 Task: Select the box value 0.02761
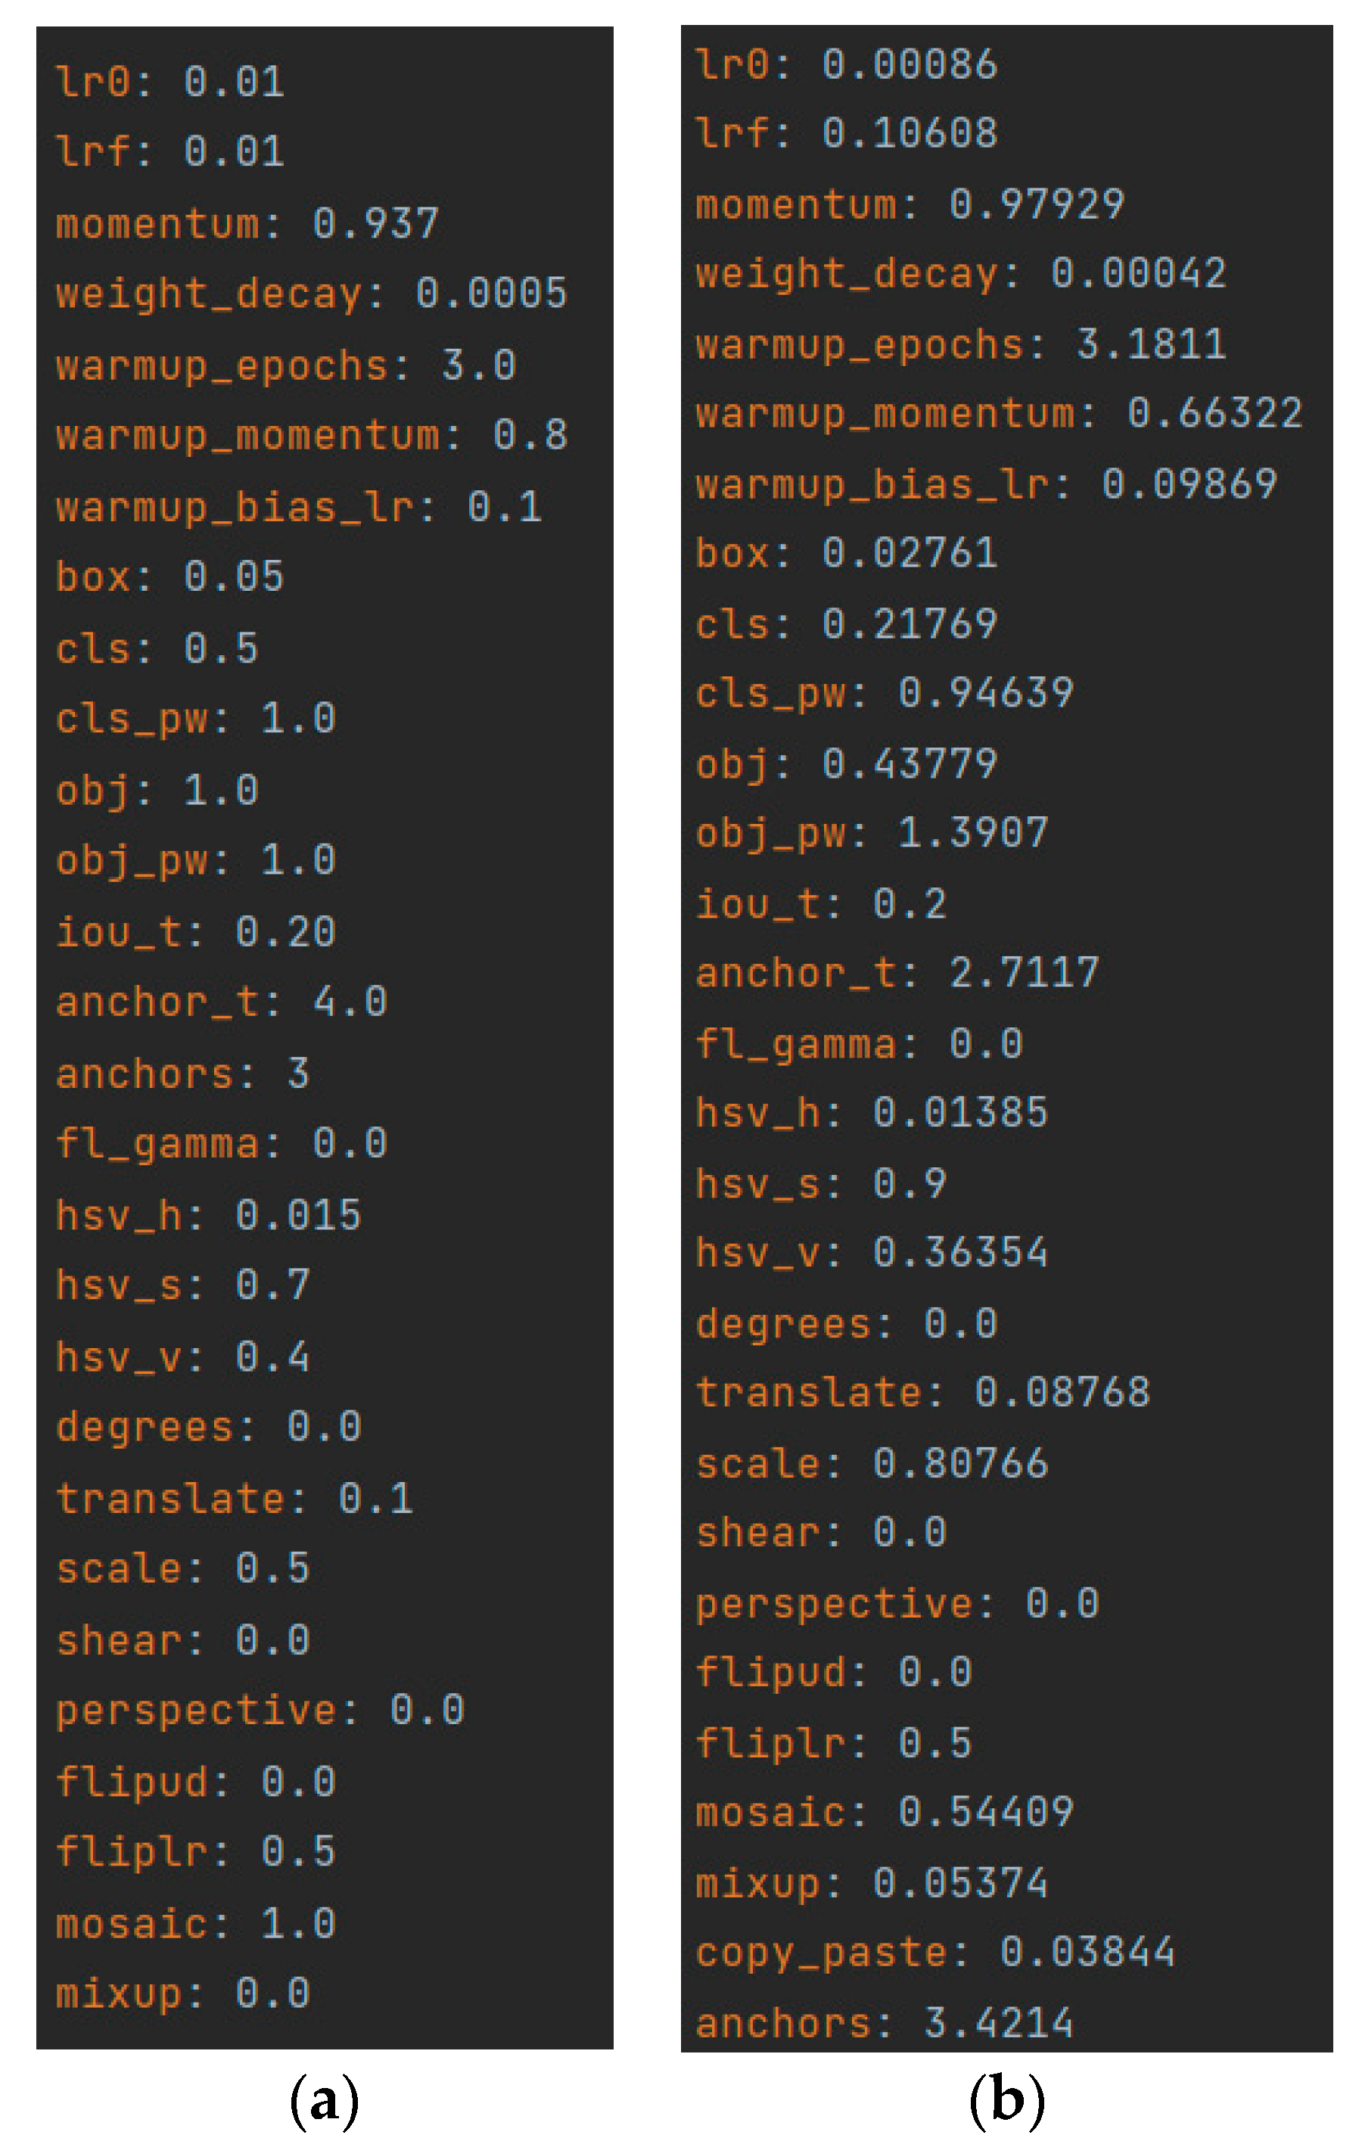(909, 553)
